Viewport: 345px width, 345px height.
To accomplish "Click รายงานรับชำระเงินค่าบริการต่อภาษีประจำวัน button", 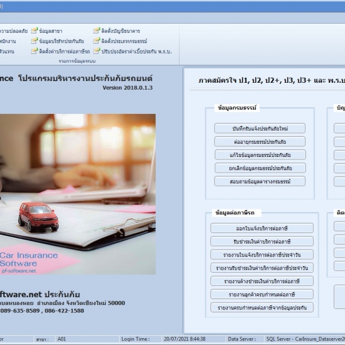I will pyautogui.click(x=262, y=268).
